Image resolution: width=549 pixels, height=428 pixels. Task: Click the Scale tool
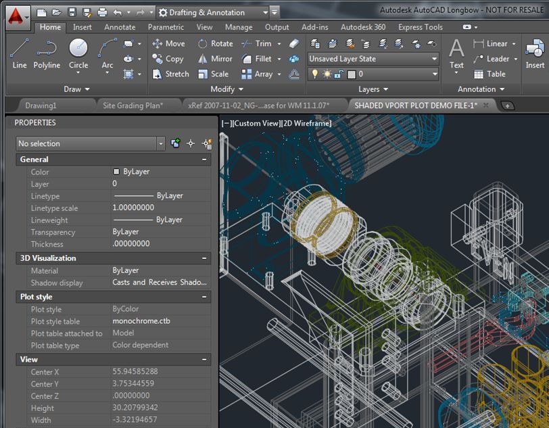(213, 74)
